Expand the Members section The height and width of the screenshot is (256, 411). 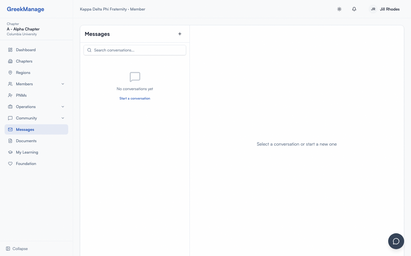click(63, 84)
